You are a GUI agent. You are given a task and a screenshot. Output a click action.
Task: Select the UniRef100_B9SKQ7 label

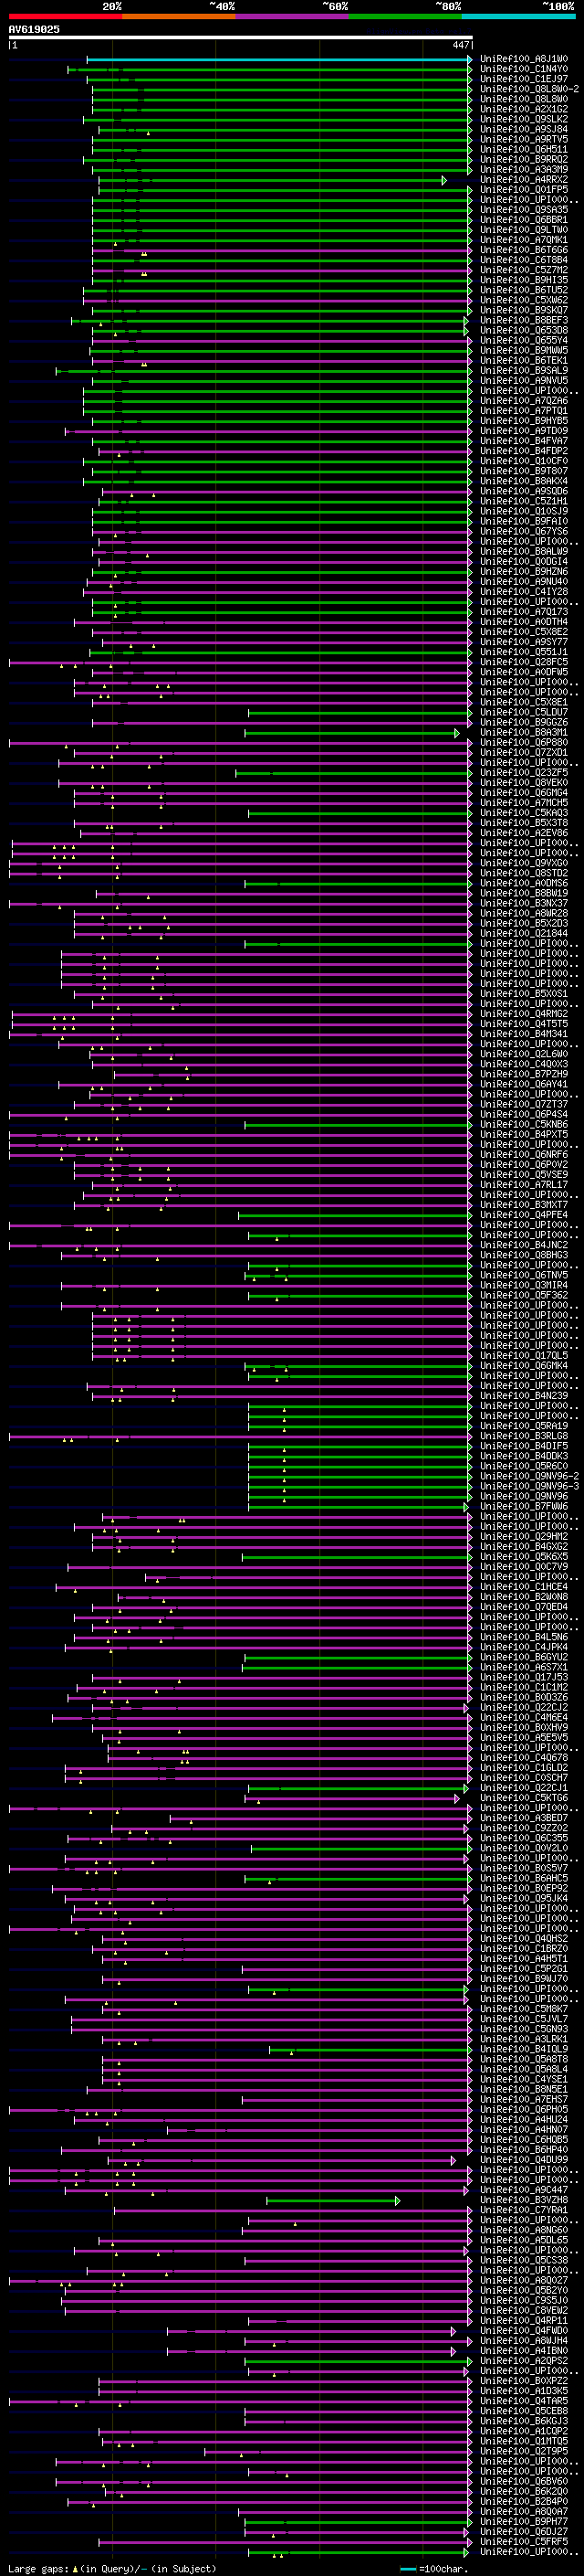coord(523,310)
